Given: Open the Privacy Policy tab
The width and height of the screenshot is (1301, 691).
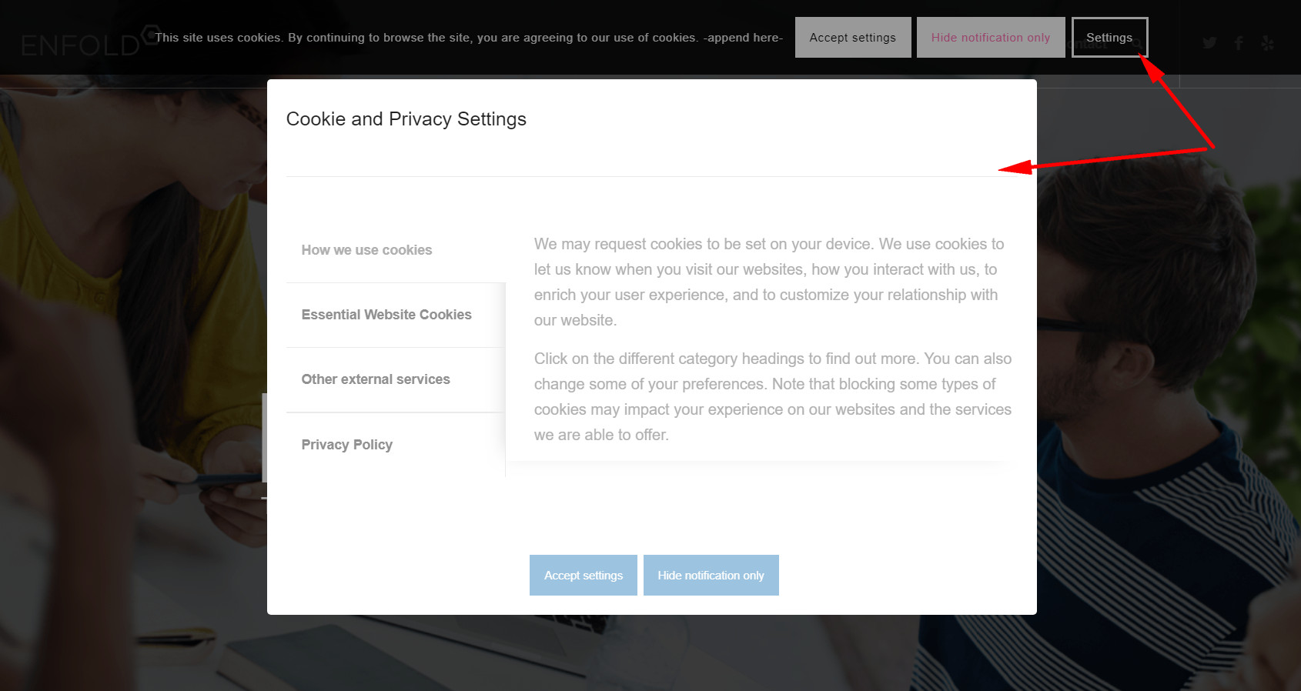Looking at the screenshot, I should (396, 445).
